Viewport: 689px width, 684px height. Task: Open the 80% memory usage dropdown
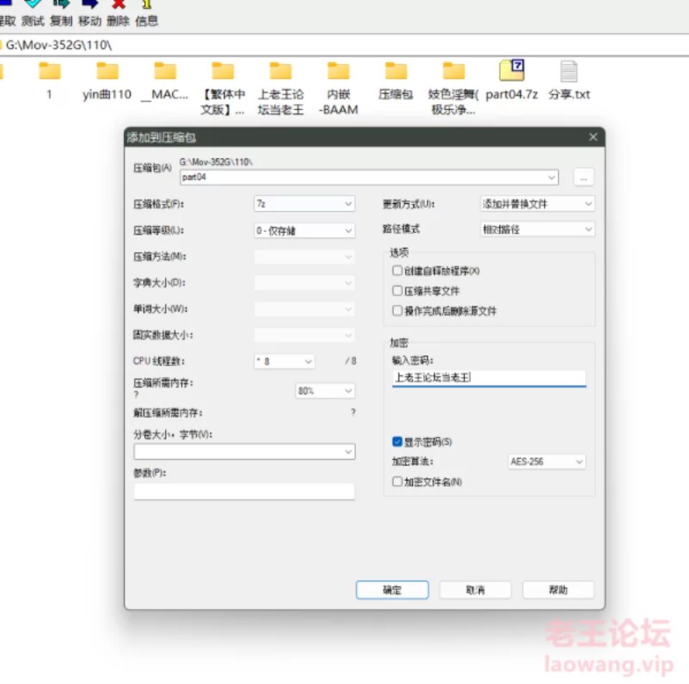pos(324,390)
